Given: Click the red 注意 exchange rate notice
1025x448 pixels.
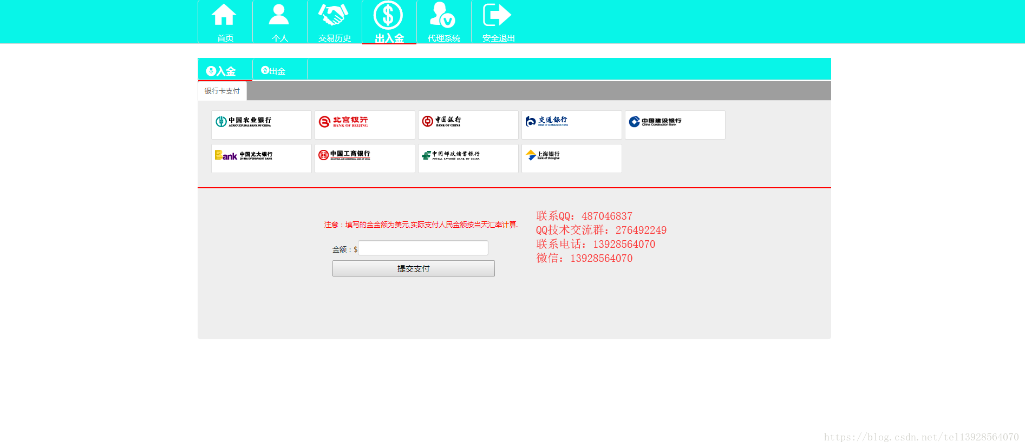Looking at the screenshot, I should click(x=421, y=225).
